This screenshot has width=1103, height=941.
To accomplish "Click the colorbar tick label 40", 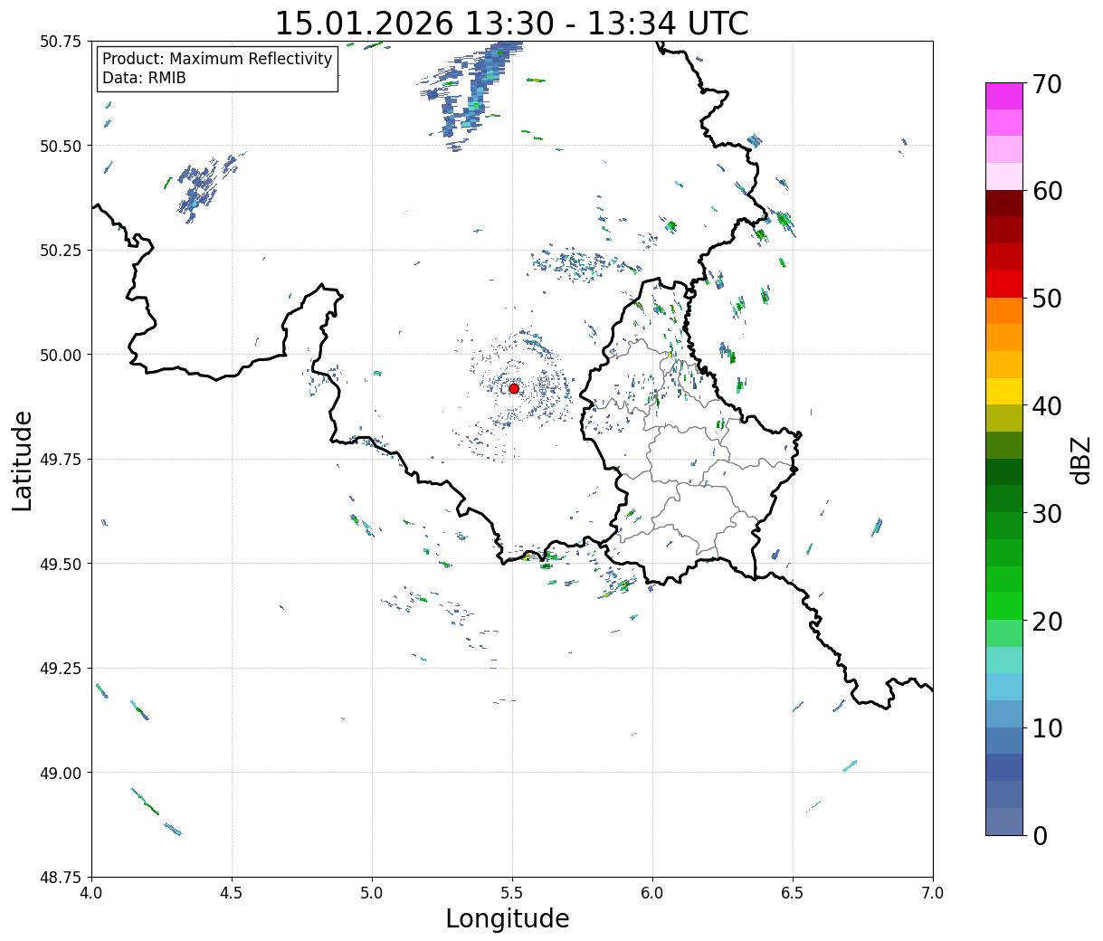I will 1047,406.
